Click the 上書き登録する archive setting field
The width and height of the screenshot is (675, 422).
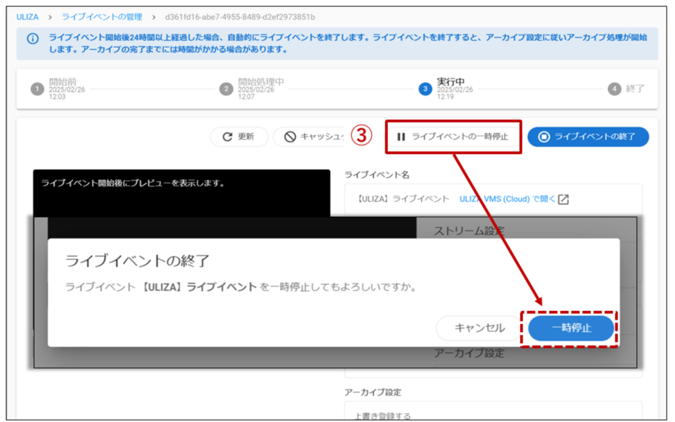coord(493,411)
